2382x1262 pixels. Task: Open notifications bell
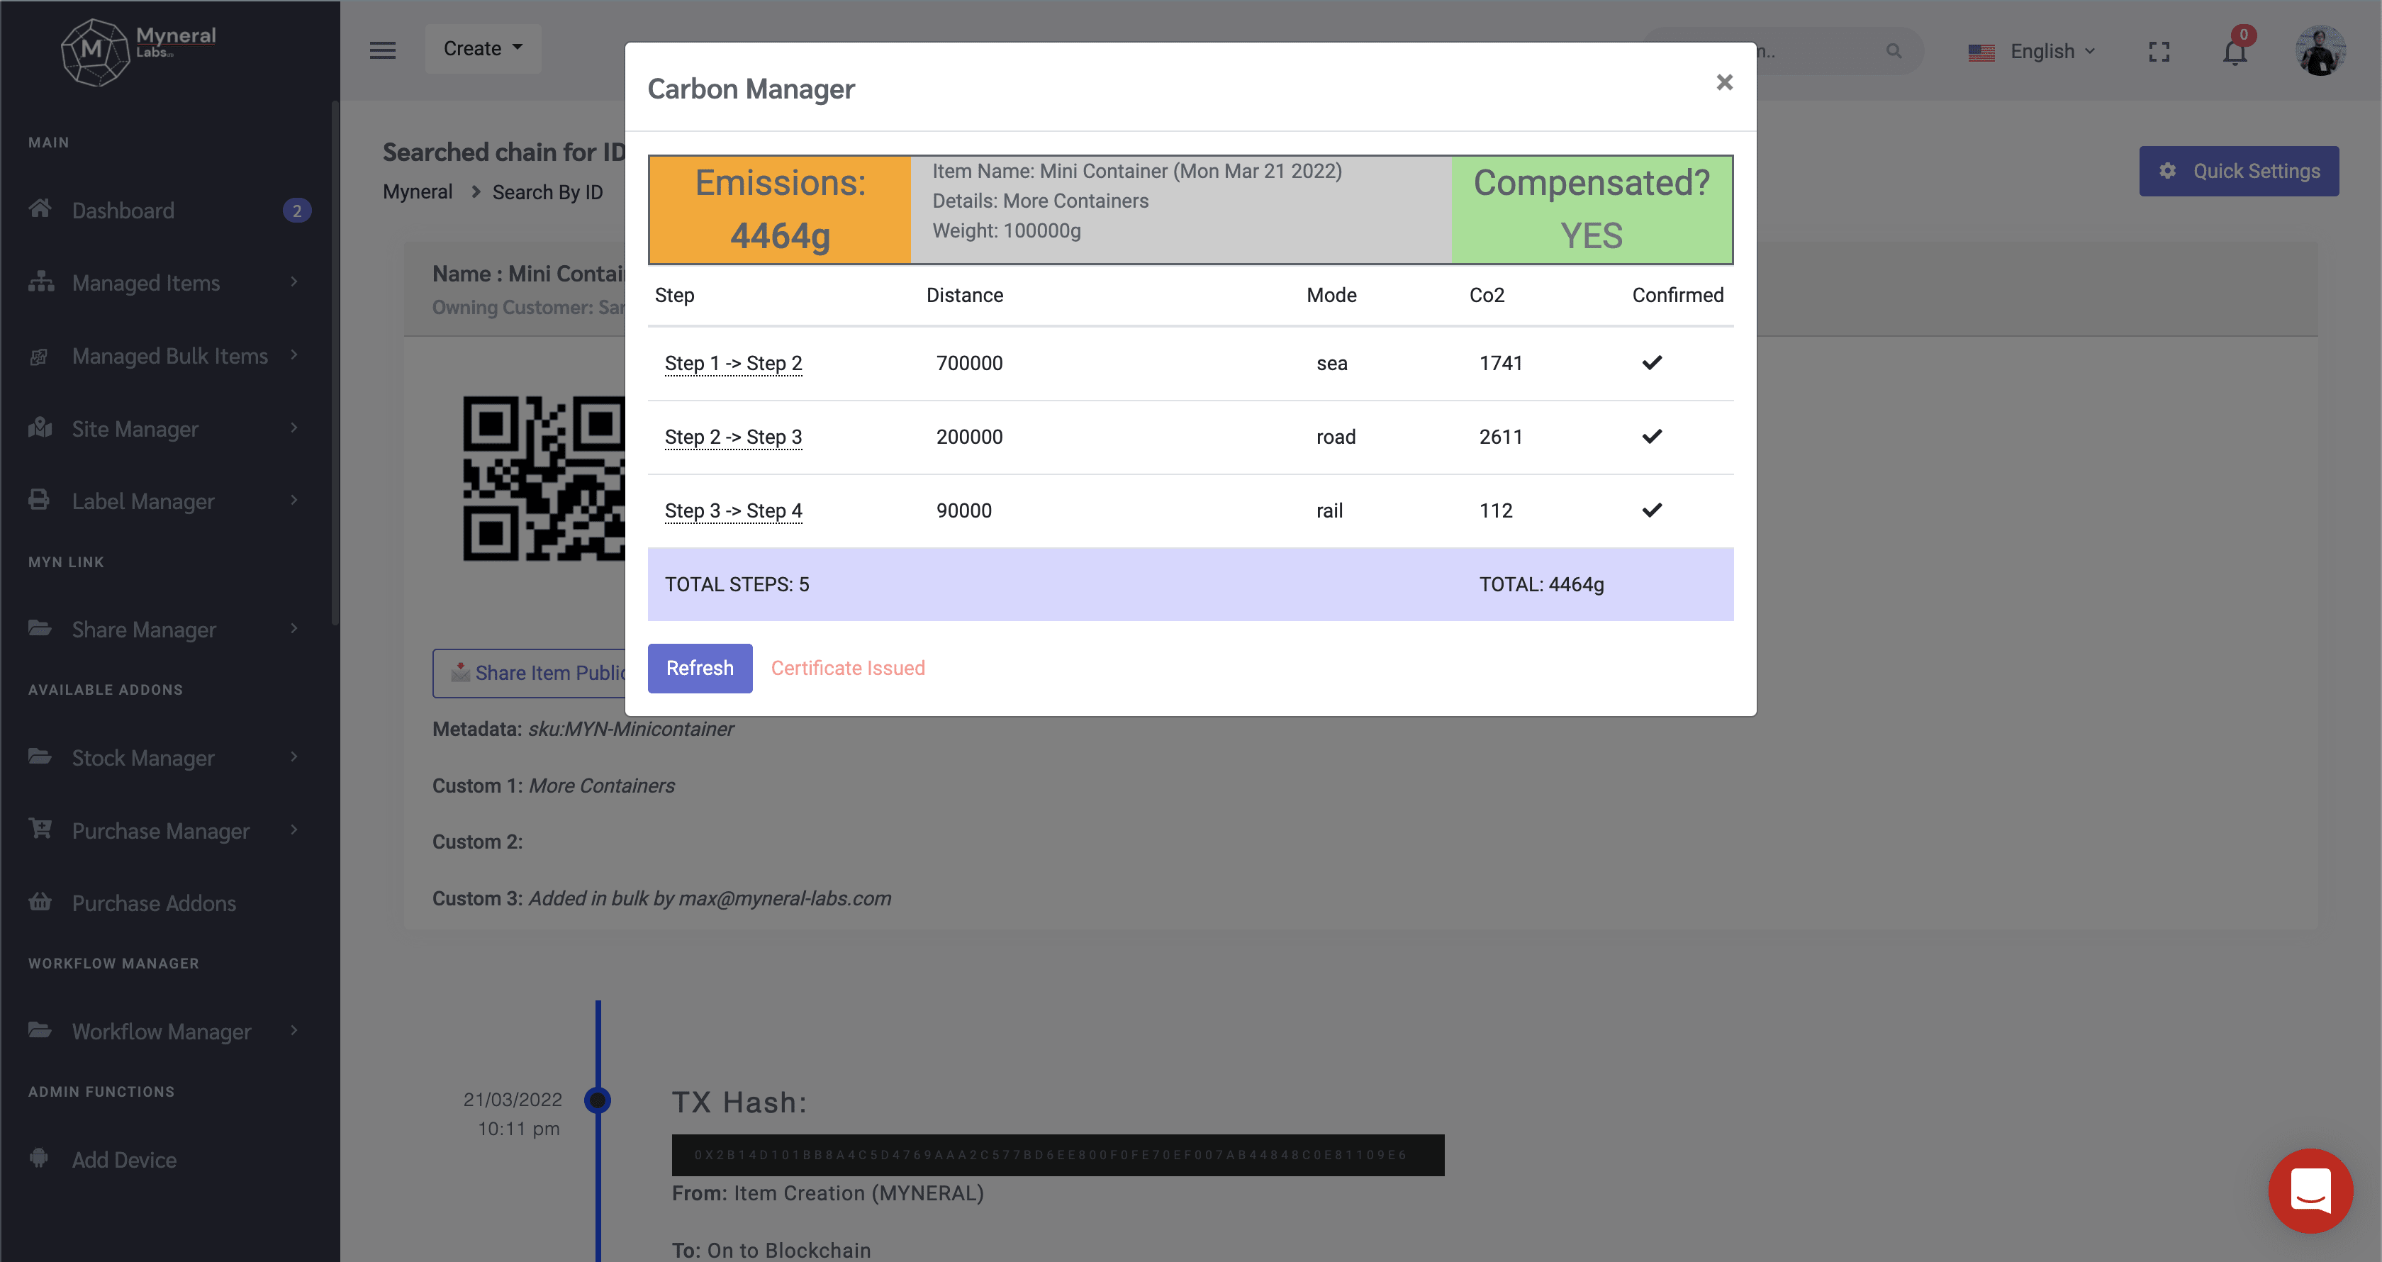pyautogui.click(x=2235, y=52)
